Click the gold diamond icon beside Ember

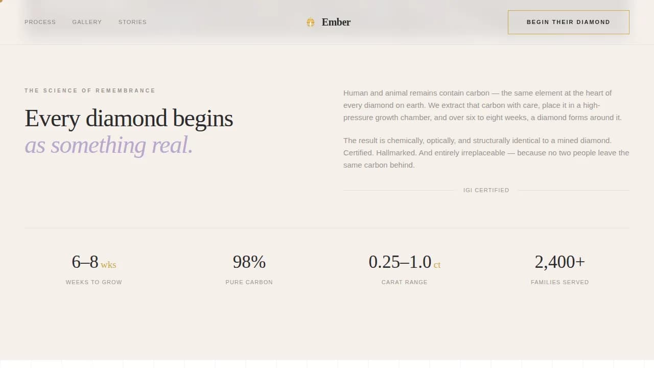pos(310,22)
